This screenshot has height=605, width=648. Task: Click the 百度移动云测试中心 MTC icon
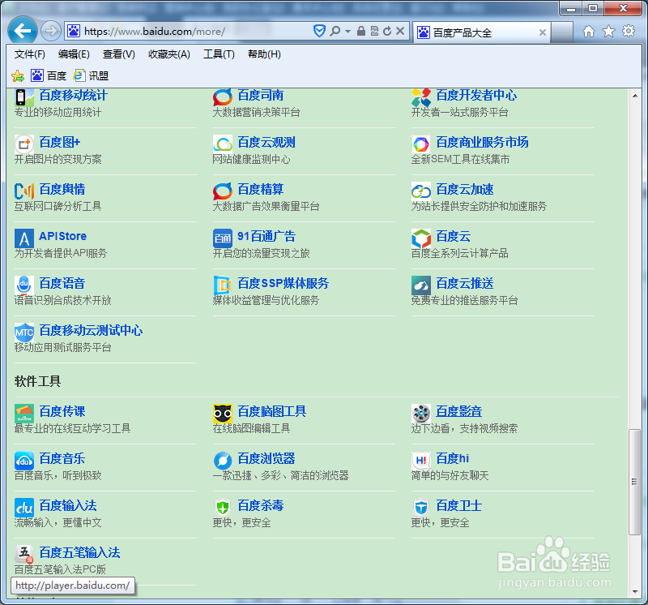(x=24, y=333)
